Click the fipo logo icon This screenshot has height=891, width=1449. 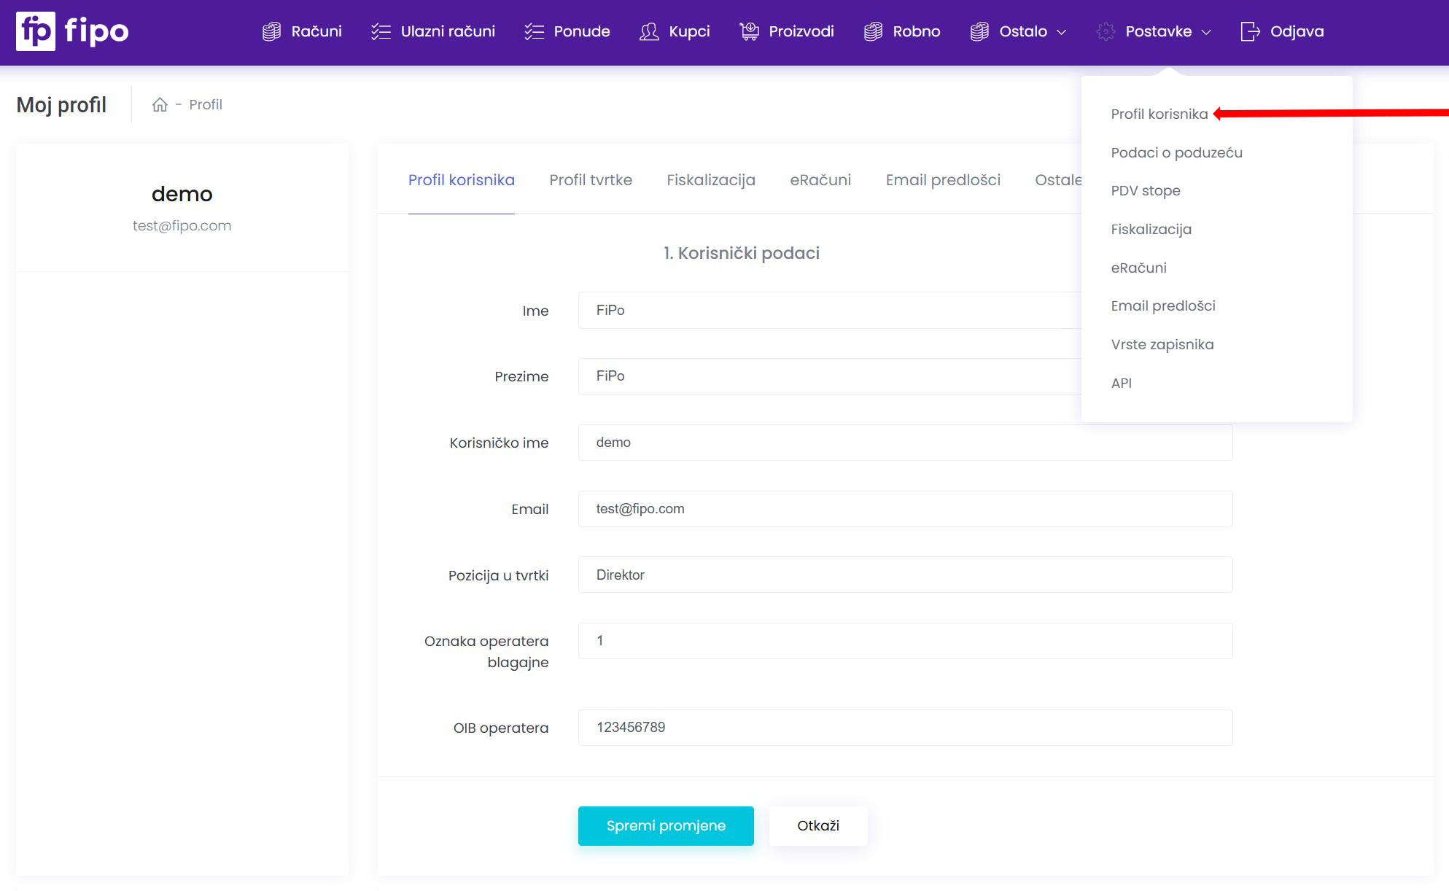point(35,31)
